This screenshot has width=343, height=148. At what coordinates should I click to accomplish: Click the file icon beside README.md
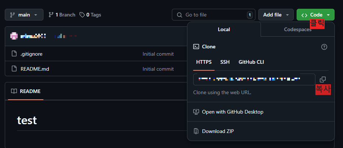(14, 69)
